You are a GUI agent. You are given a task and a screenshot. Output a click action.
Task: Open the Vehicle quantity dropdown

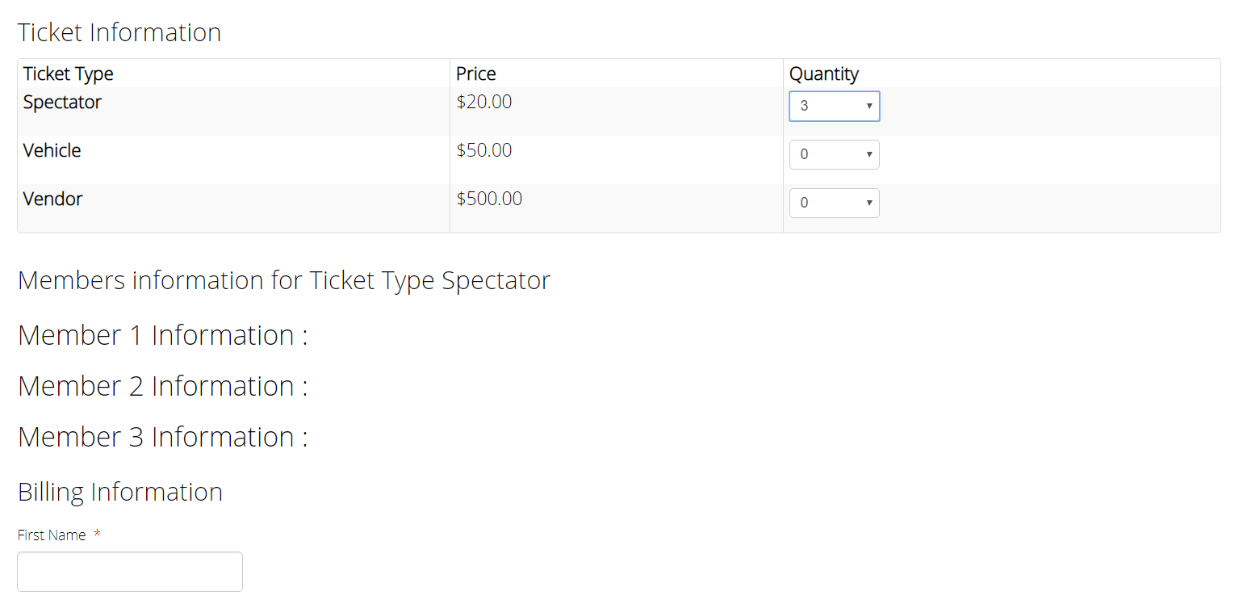click(x=834, y=155)
